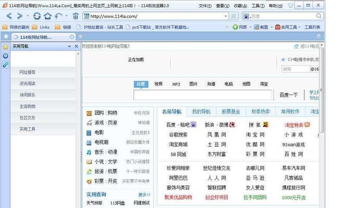Reload the page with the refresh icon
The width and height of the screenshot is (347, 208).
point(37,16)
